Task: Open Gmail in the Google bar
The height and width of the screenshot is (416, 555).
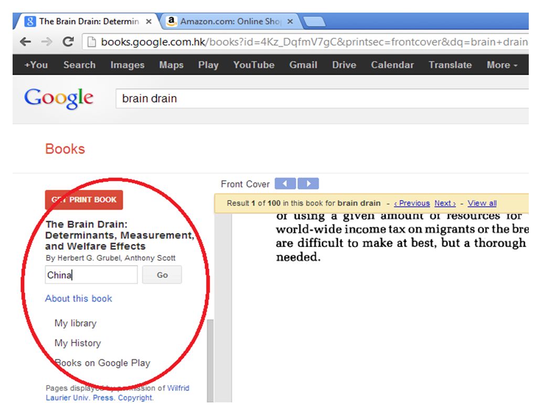Action: click(303, 65)
